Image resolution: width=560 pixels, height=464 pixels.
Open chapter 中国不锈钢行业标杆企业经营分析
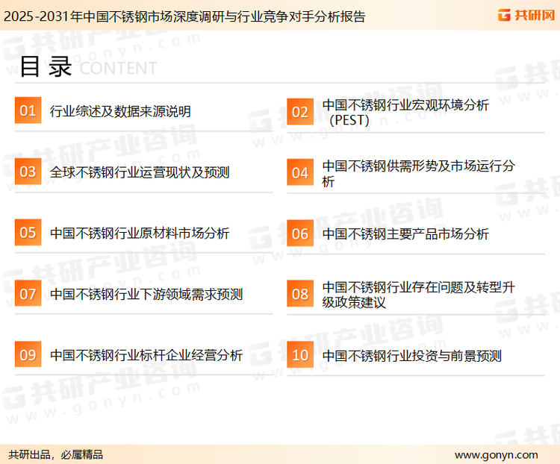146,355
